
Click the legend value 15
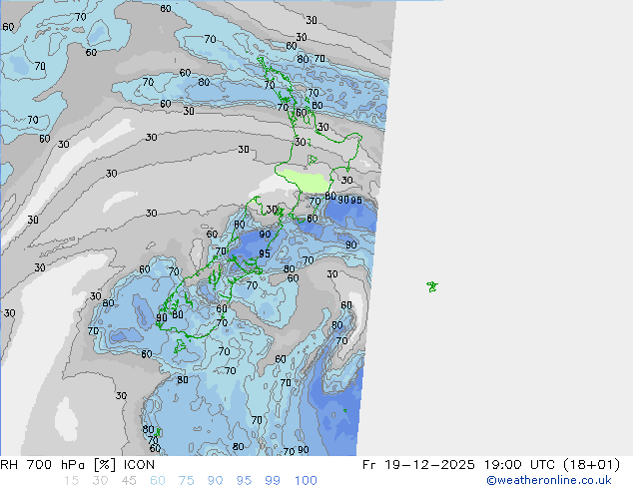click(71, 481)
